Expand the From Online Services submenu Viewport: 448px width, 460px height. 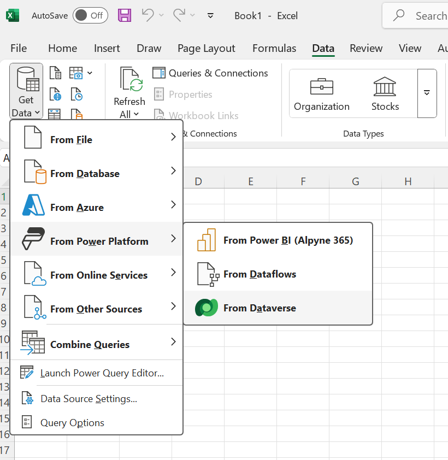click(97, 273)
